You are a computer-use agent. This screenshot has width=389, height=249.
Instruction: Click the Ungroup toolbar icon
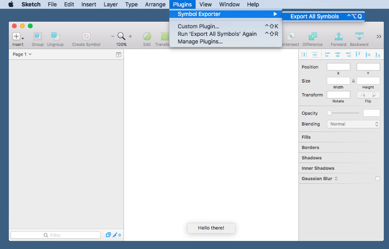coord(55,37)
